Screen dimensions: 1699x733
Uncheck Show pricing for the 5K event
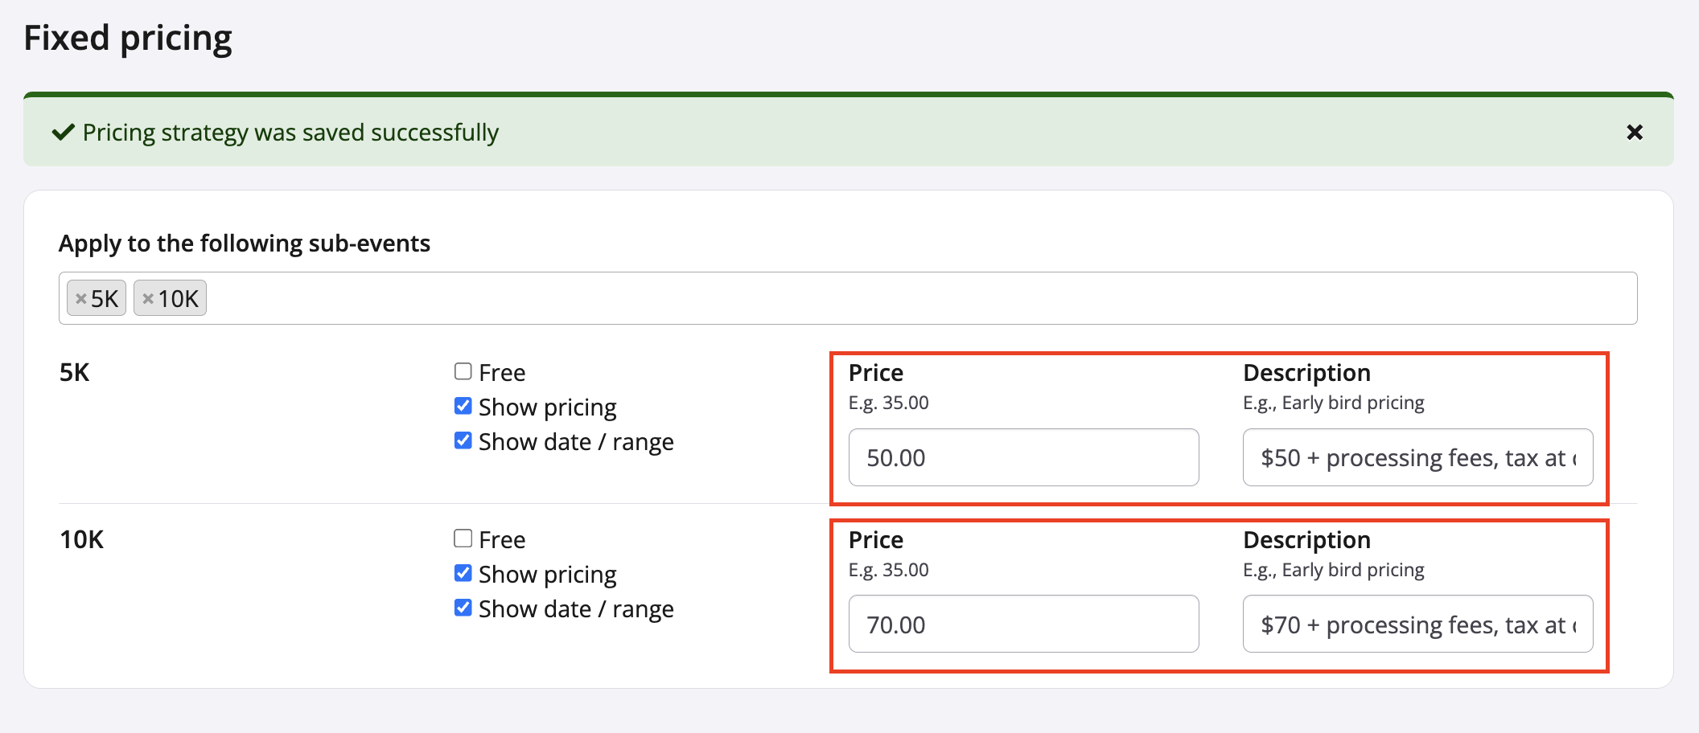[463, 406]
